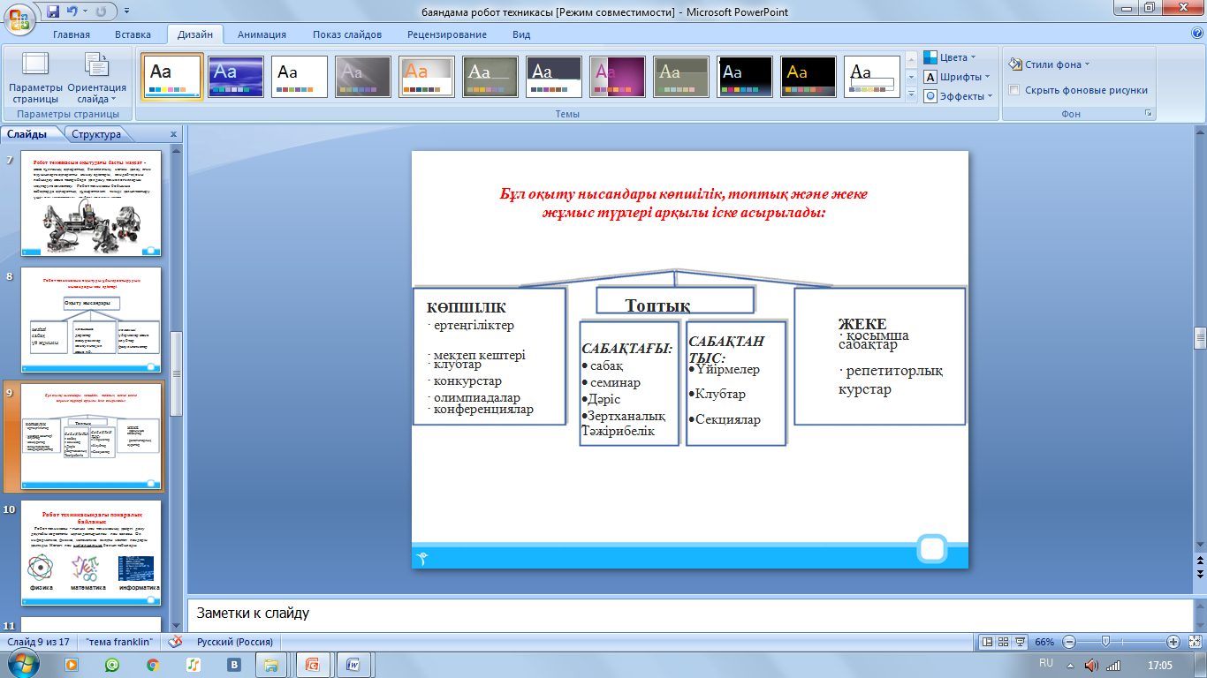Expand the Эффекты effects dropdown
Screen dimensions: 1207x678
click(958, 96)
